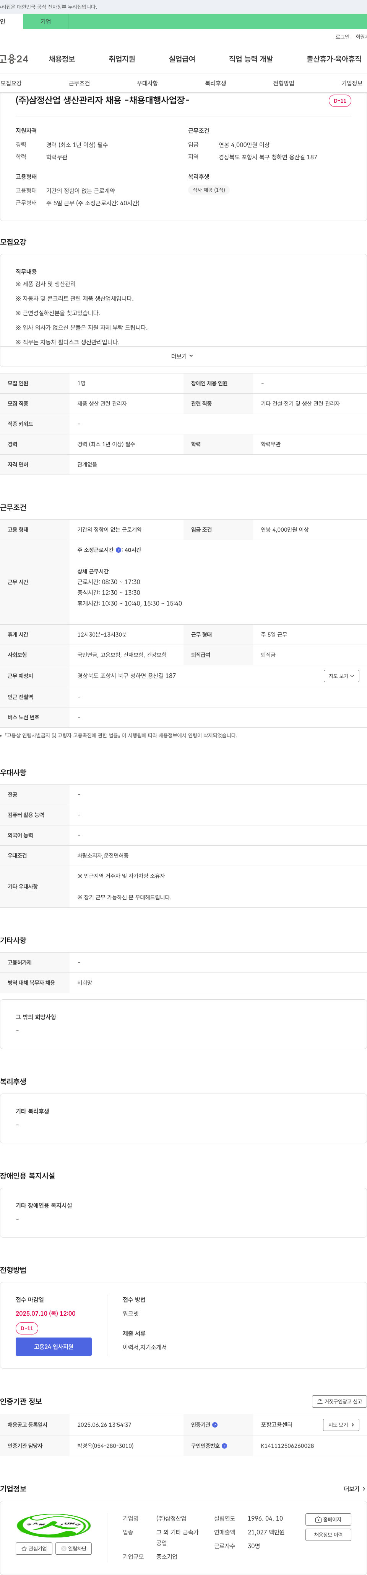This screenshot has width=367, height=1575.
Task: Click the 로그인 link
Action: pos(342,37)
